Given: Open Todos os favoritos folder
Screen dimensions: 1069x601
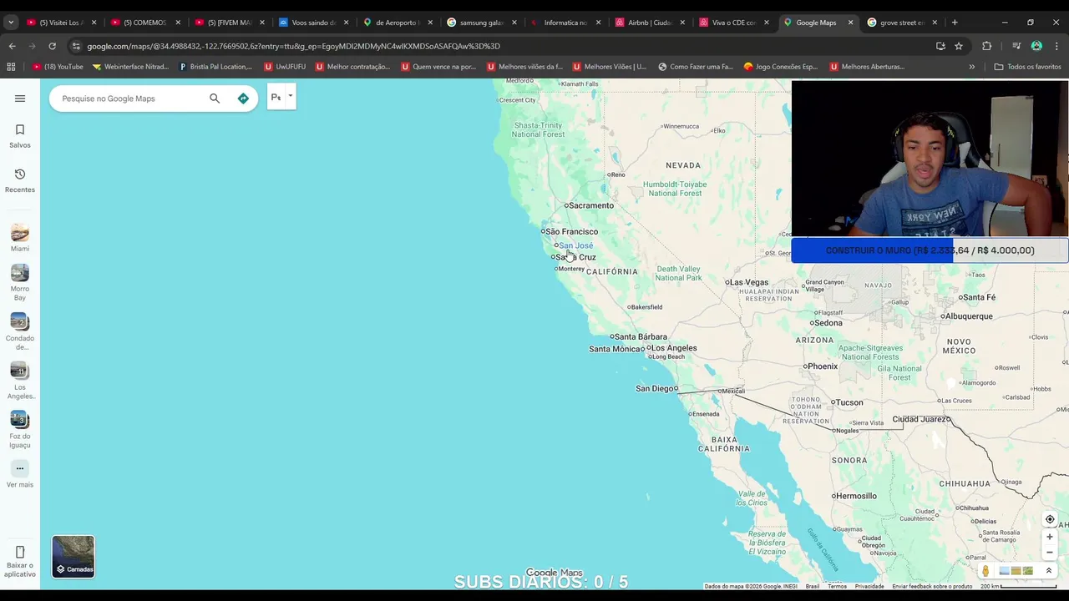Looking at the screenshot, I should [x=1027, y=67].
